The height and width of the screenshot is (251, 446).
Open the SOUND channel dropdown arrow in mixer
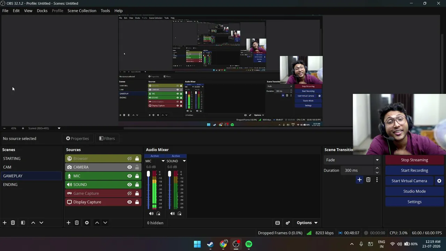184,161
